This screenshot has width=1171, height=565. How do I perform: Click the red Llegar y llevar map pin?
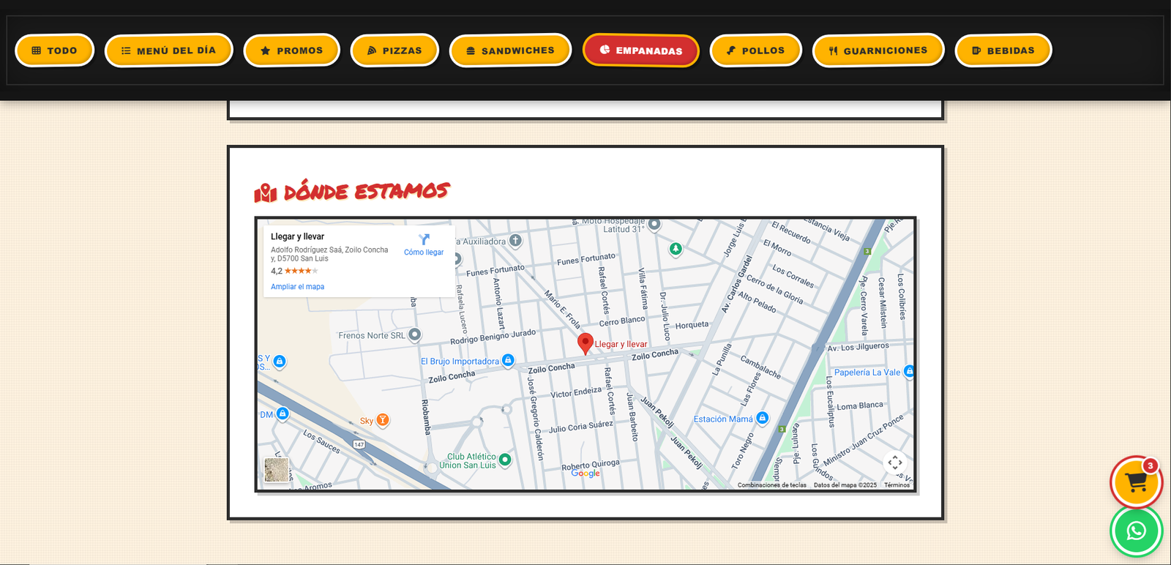click(x=585, y=343)
